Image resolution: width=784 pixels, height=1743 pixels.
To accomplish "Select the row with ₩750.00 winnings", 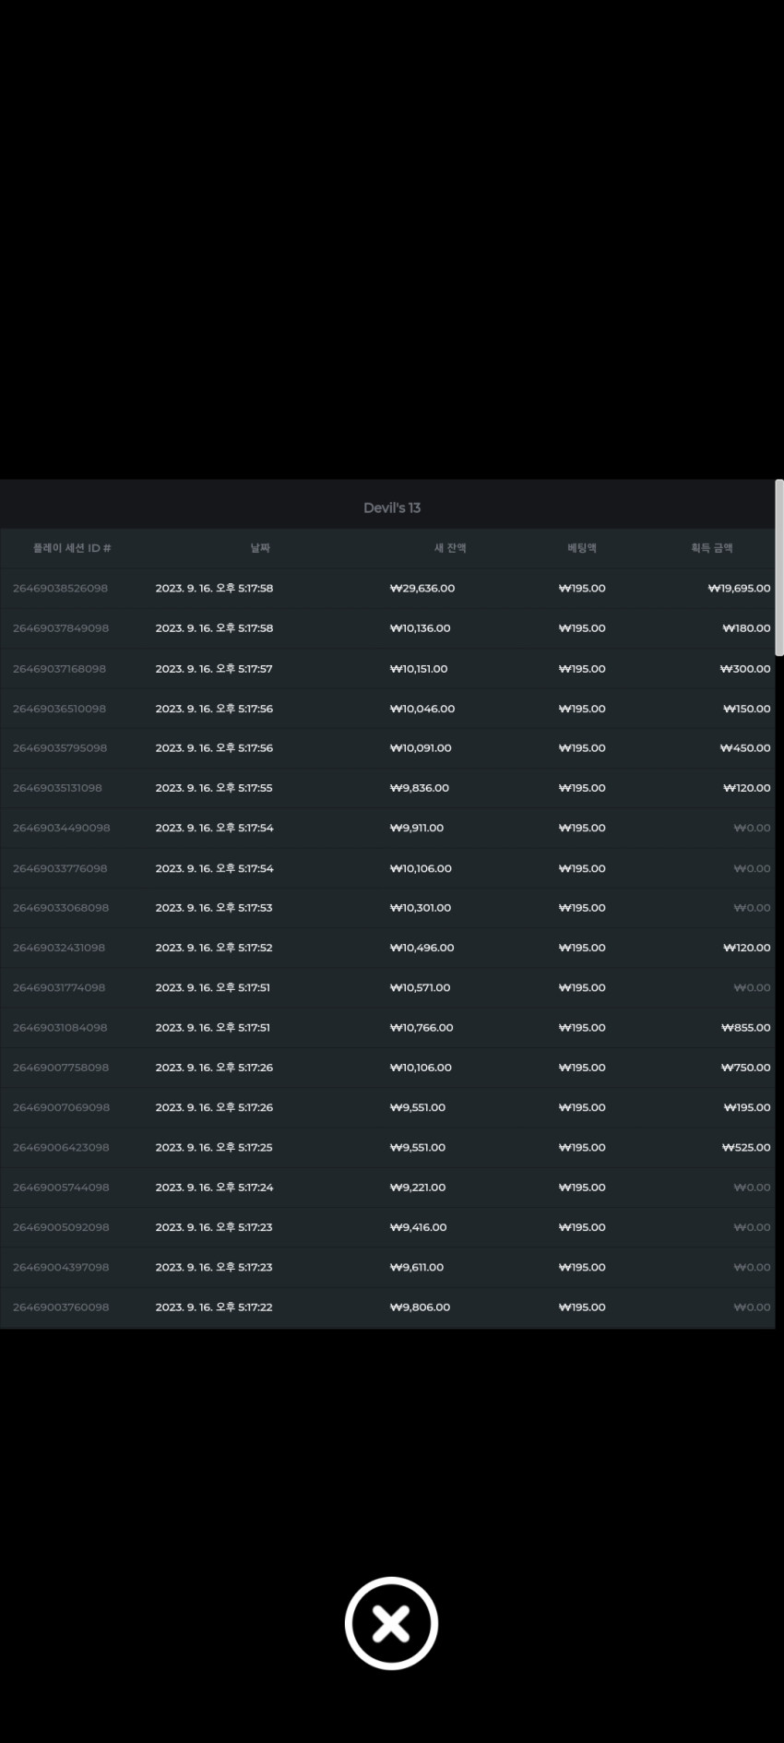I will (387, 1068).
